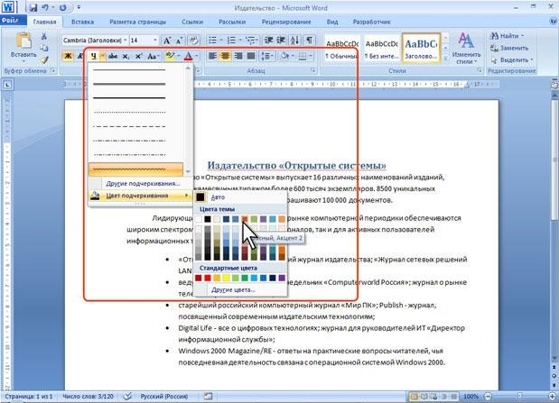Toggle Strikethrough (abc) formatting
The height and width of the screenshot is (403, 559).
tap(113, 56)
